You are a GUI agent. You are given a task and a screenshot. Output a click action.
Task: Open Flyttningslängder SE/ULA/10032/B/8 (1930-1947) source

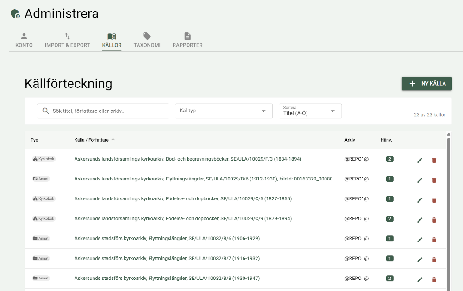point(167,278)
